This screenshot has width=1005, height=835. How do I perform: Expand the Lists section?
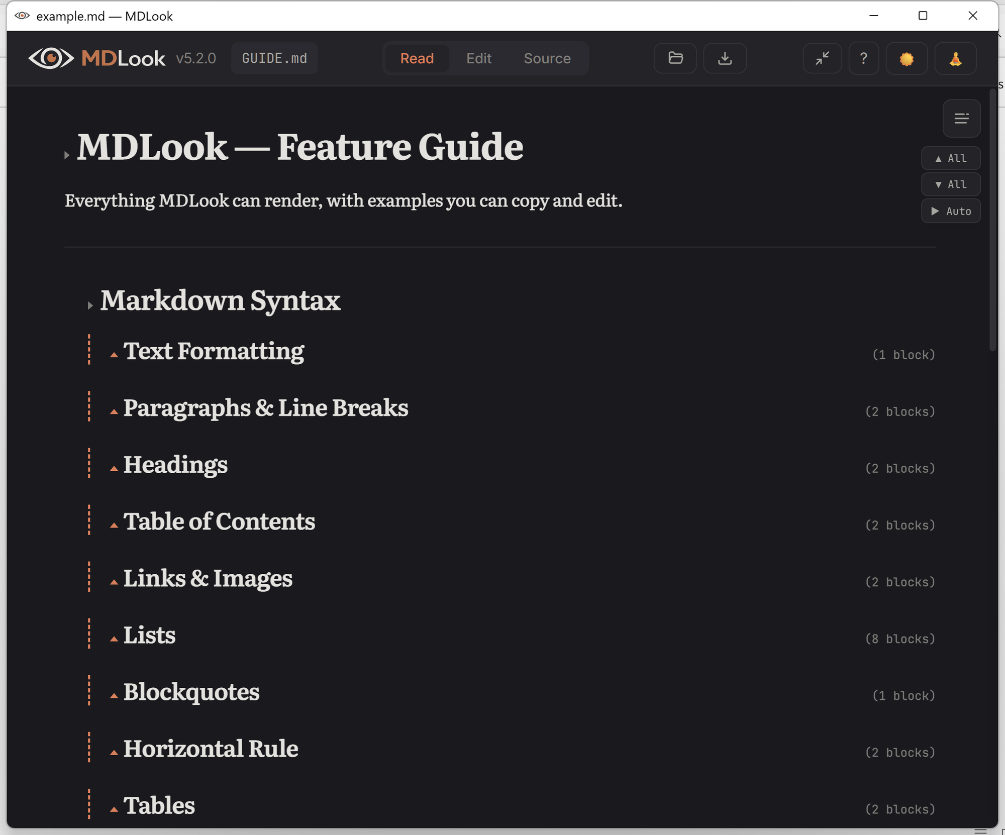pos(114,639)
